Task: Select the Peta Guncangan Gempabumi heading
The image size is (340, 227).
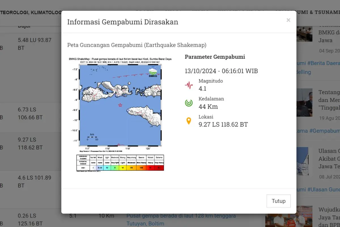Action: pyautogui.click(x=137, y=45)
